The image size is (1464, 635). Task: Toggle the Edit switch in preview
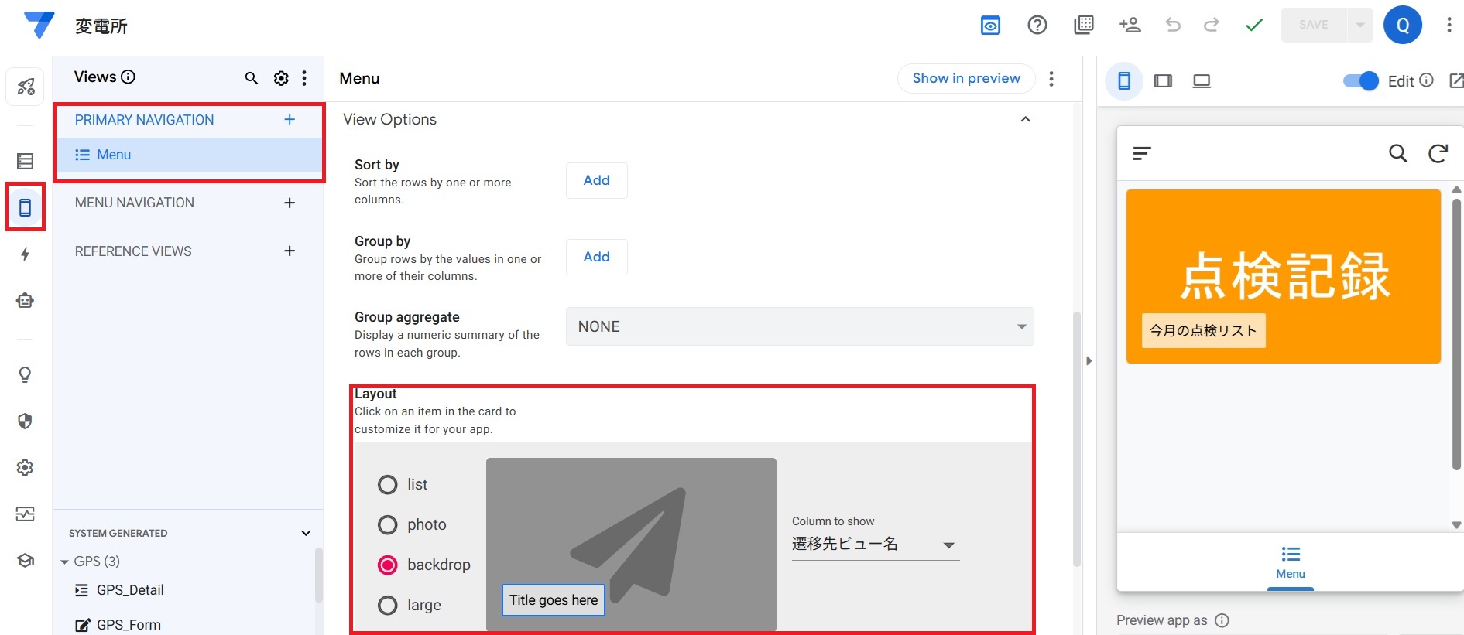coord(1360,81)
